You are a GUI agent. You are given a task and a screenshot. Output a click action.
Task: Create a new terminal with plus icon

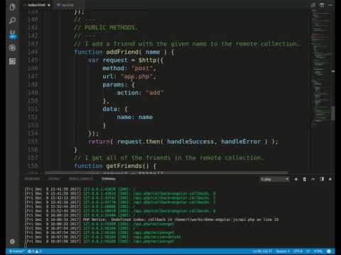(296, 179)
